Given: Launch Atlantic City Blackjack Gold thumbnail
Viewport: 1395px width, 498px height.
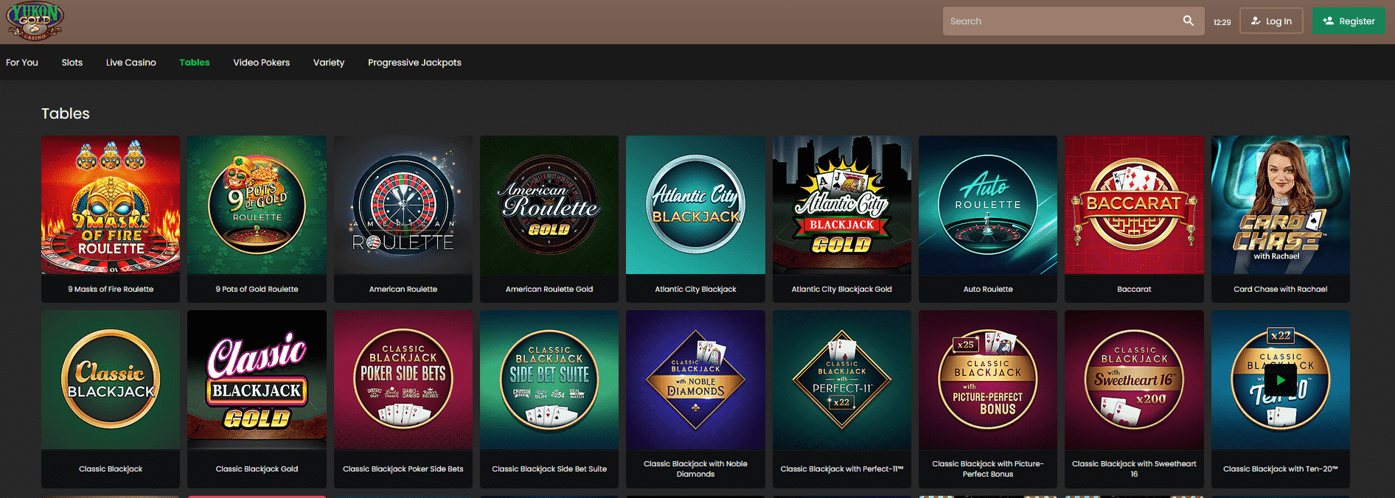Looking at the screenshot, I should coord(842,205).
